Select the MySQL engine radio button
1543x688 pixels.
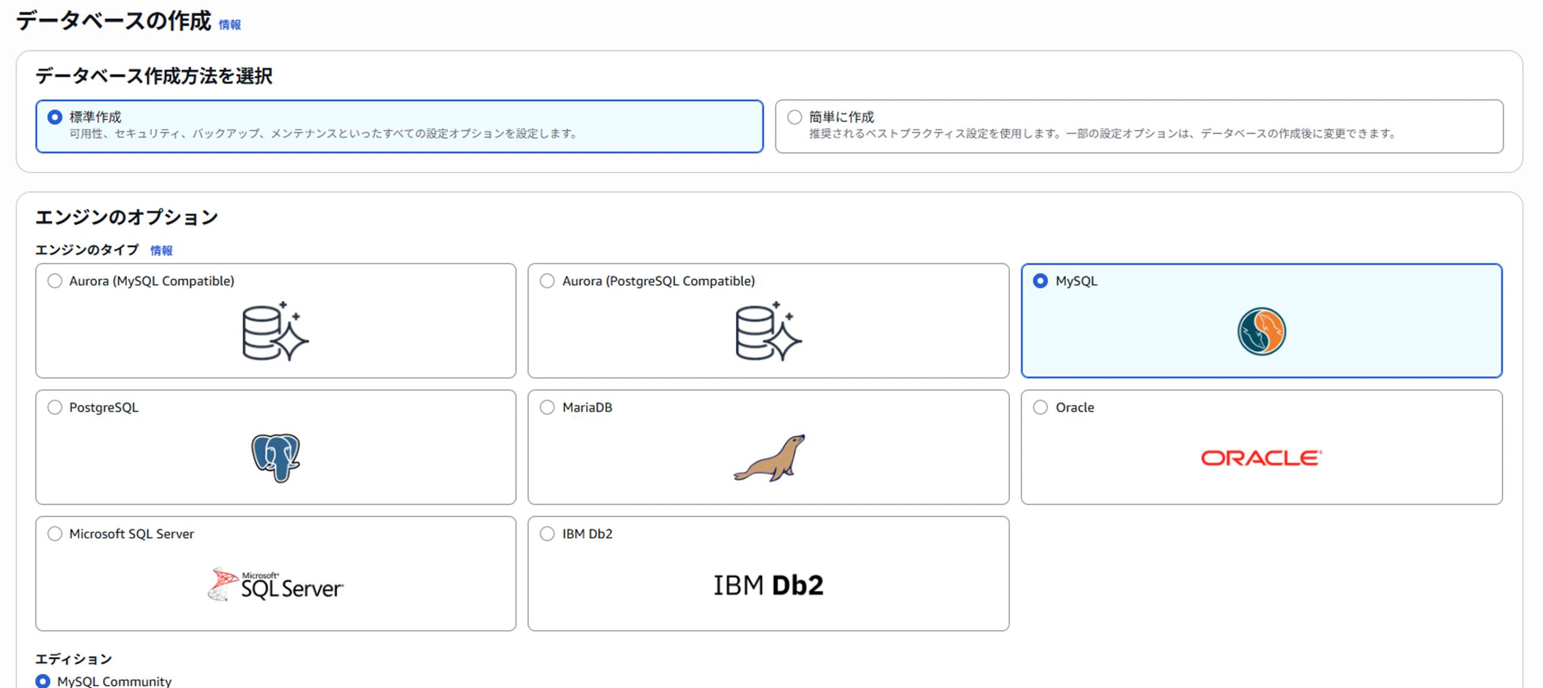1040,281
